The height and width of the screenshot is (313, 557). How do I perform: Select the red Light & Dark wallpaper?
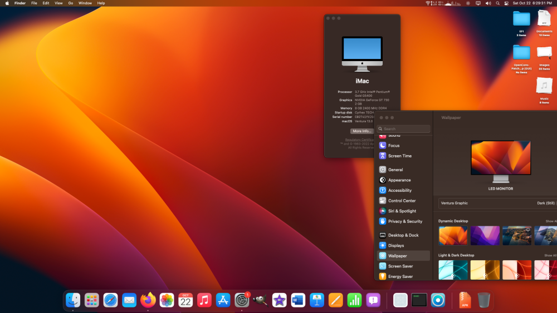click(517, 270)
